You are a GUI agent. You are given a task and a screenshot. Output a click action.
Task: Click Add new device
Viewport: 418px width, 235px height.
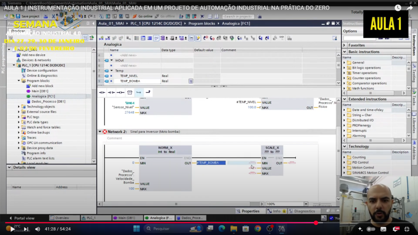point(33,55)
